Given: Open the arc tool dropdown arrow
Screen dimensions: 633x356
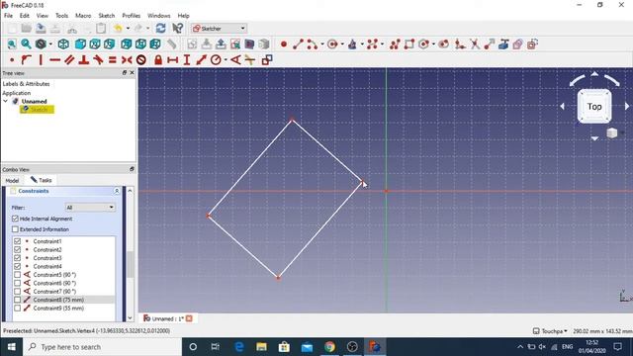Looking at the screenshot, I should pyautogui.click(x=322, y=44).
